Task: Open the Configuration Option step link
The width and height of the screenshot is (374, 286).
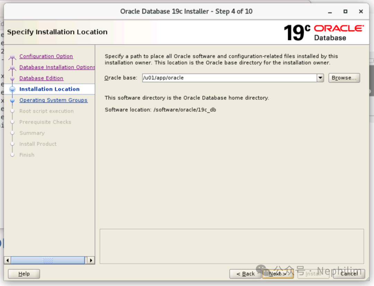Action: [x=46, y=56]
